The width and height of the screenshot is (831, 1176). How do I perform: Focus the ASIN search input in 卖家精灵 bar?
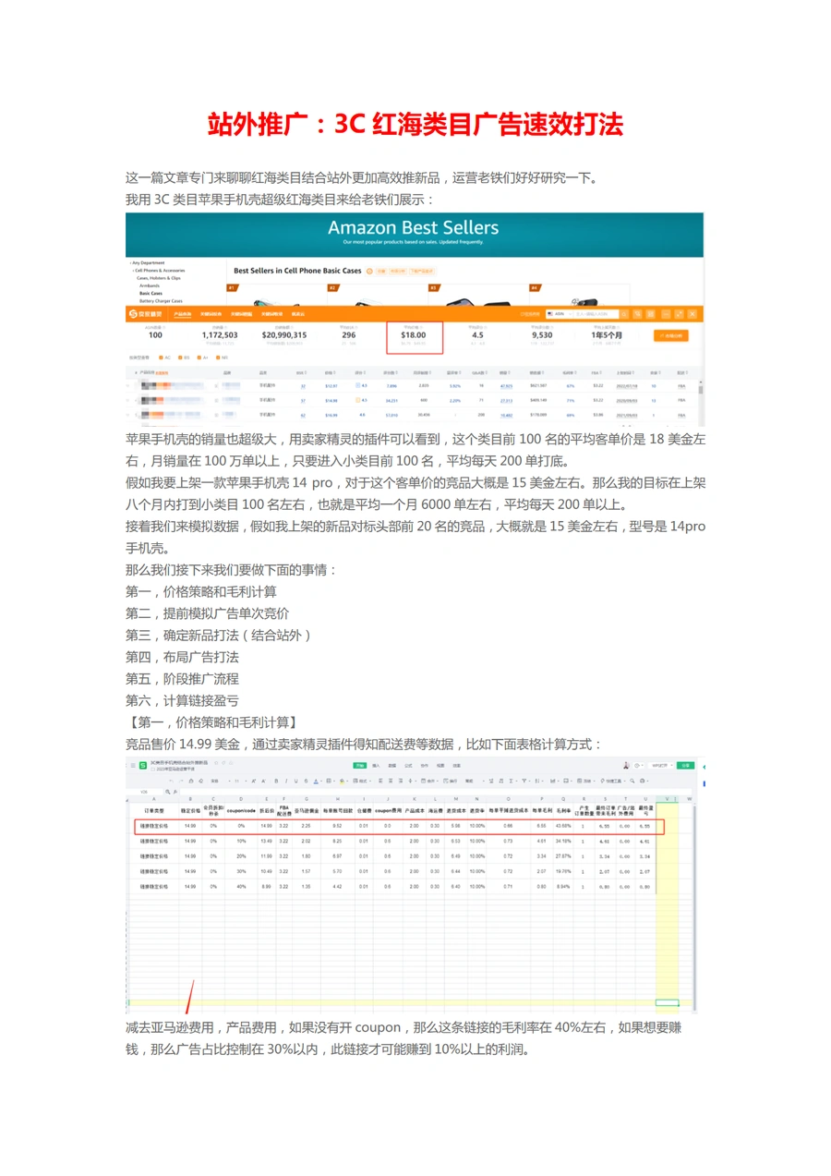pyautogui.click(x=596, y=314)
